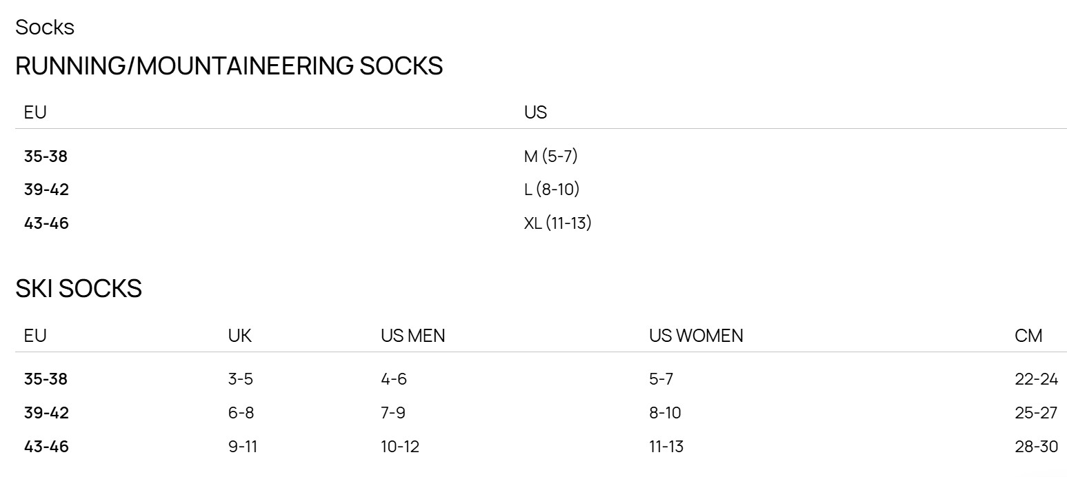Viewport: 1067px width, 477px height.
Task: Select US men size 7-9 cell
Action: tap(393, 413)
